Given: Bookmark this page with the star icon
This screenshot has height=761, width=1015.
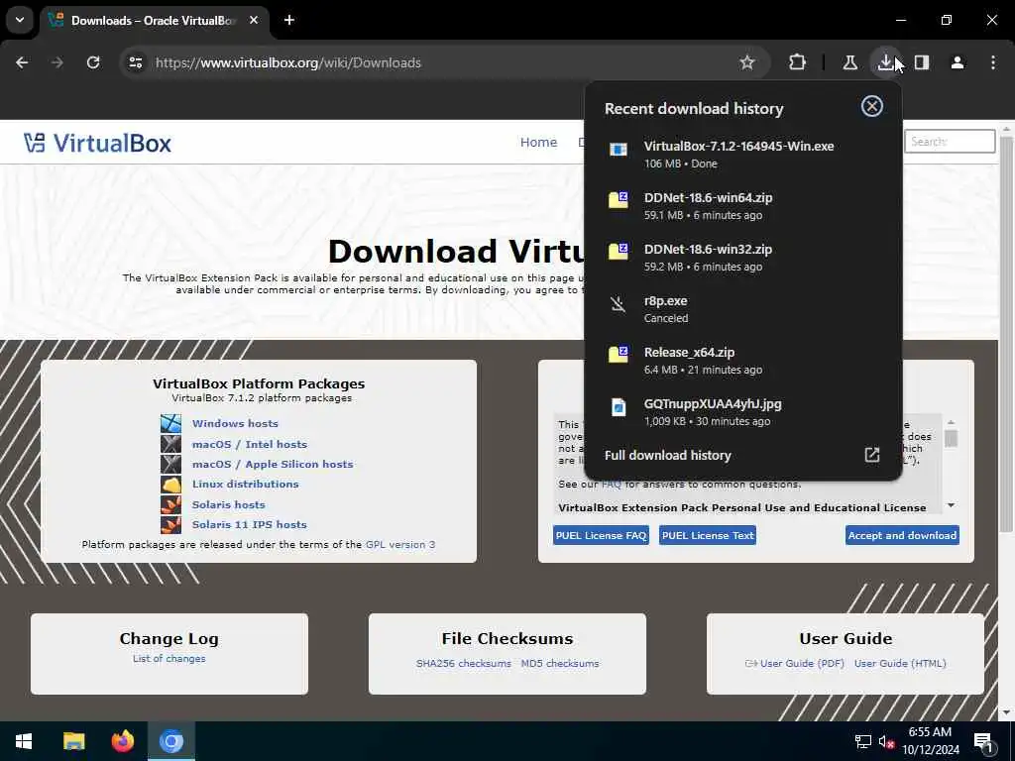Looking at the screenshot, I should click(747, 62).
